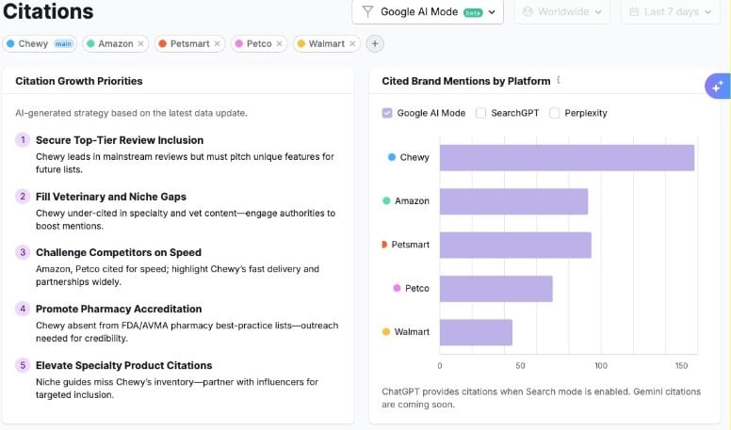Click the Petco bar in the chart

click(496, 289)
